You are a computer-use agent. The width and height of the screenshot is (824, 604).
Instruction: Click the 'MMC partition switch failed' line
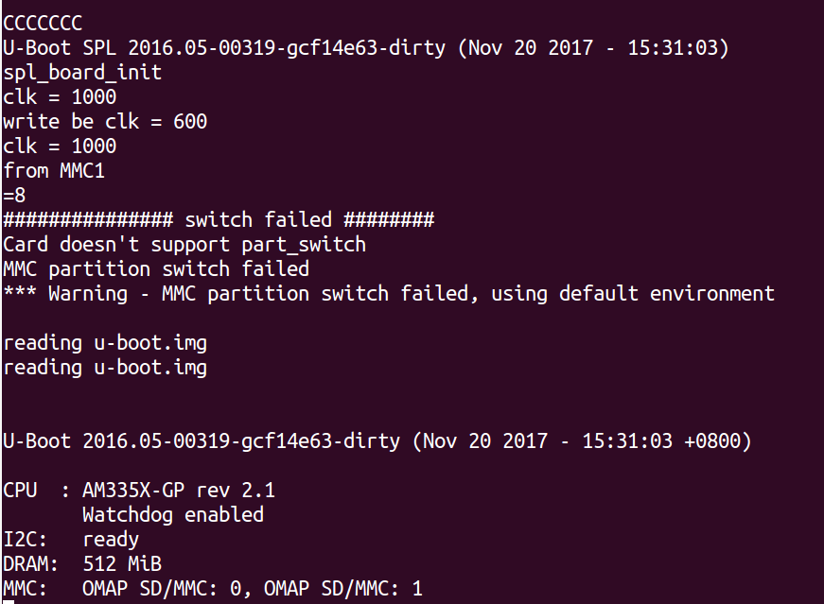click(156, 268)
